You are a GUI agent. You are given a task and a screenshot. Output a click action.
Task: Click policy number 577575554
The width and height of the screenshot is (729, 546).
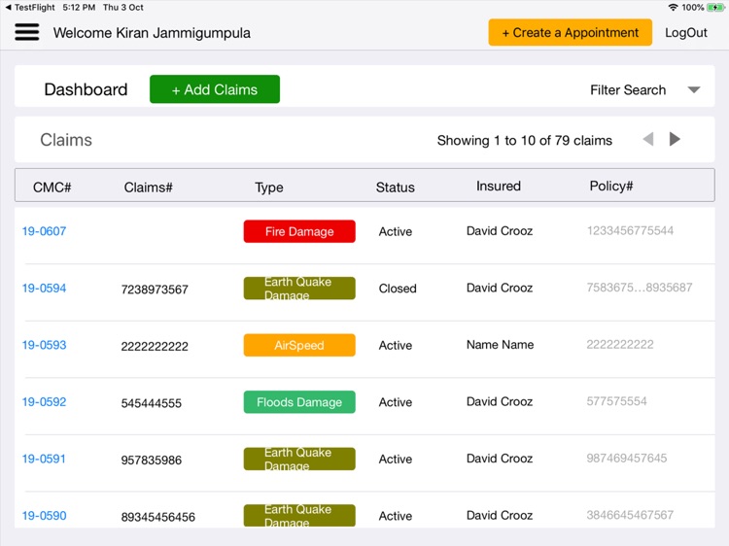coord(616,401)
